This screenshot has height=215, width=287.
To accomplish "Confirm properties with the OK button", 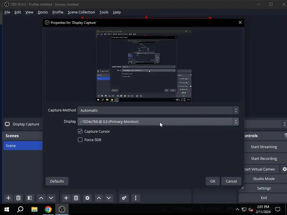I will point(212,181).
